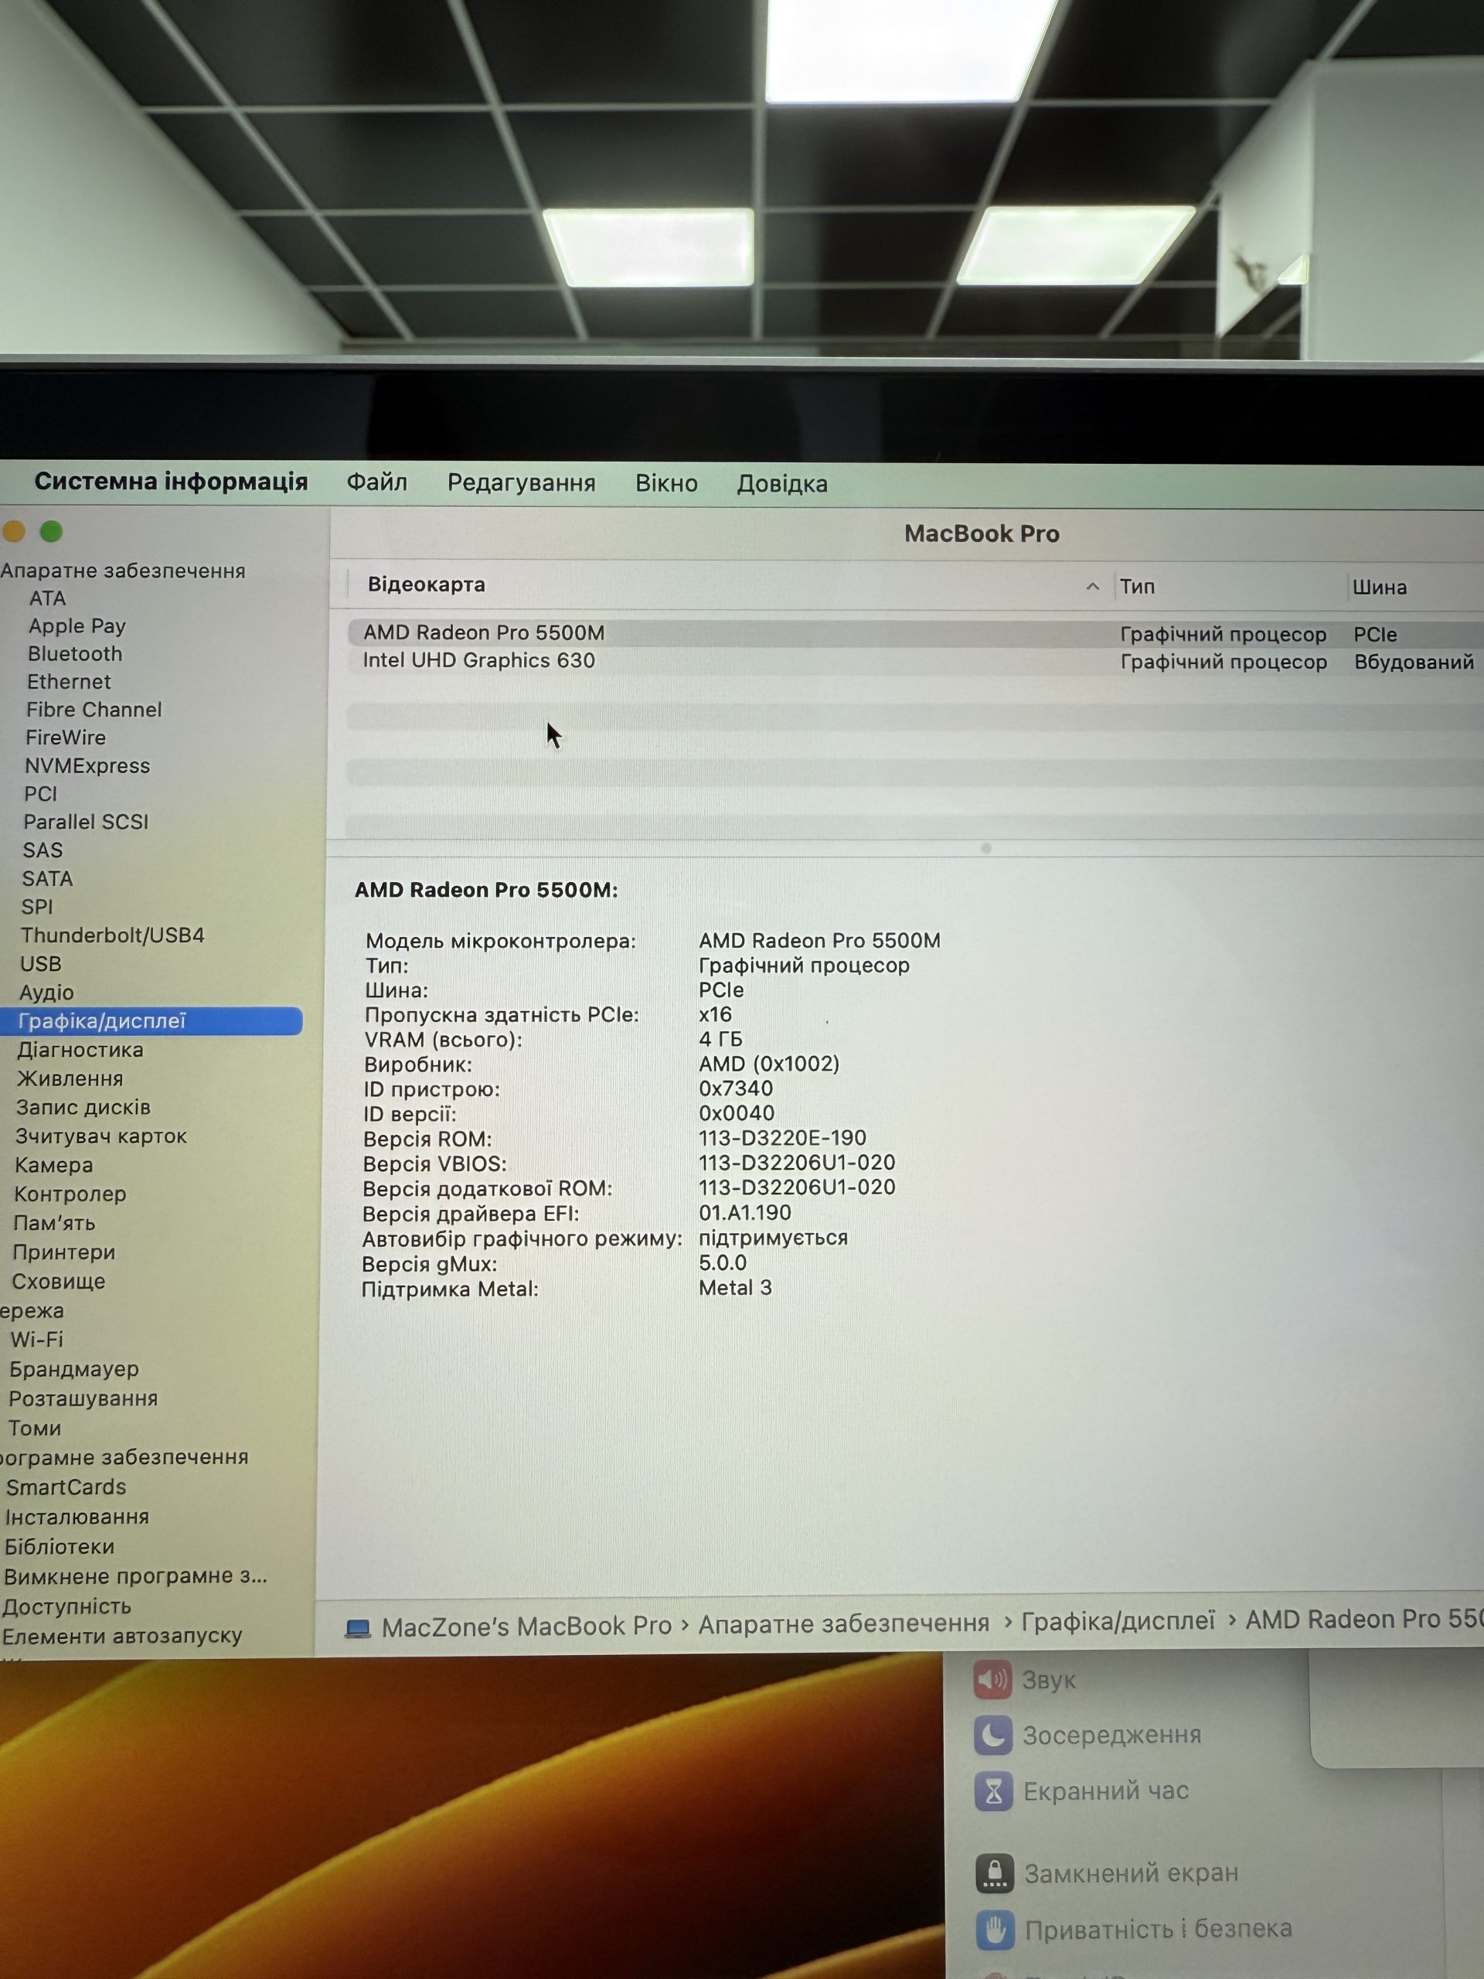
Task: Select Wi-Fi in the sidebar
Action: tap(36, 1340)
